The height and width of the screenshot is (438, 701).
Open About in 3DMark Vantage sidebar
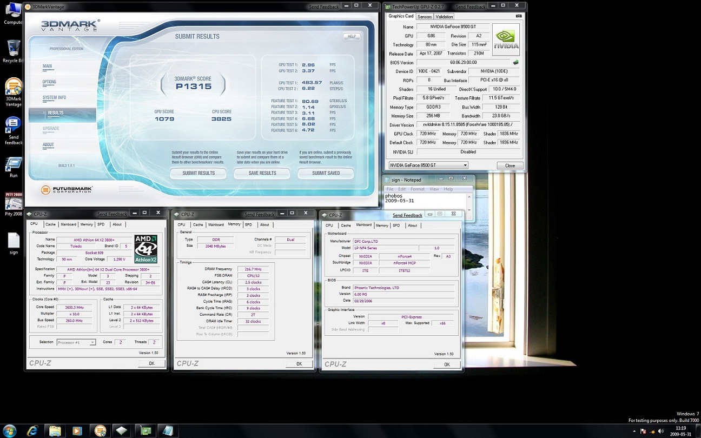[48, 144]
